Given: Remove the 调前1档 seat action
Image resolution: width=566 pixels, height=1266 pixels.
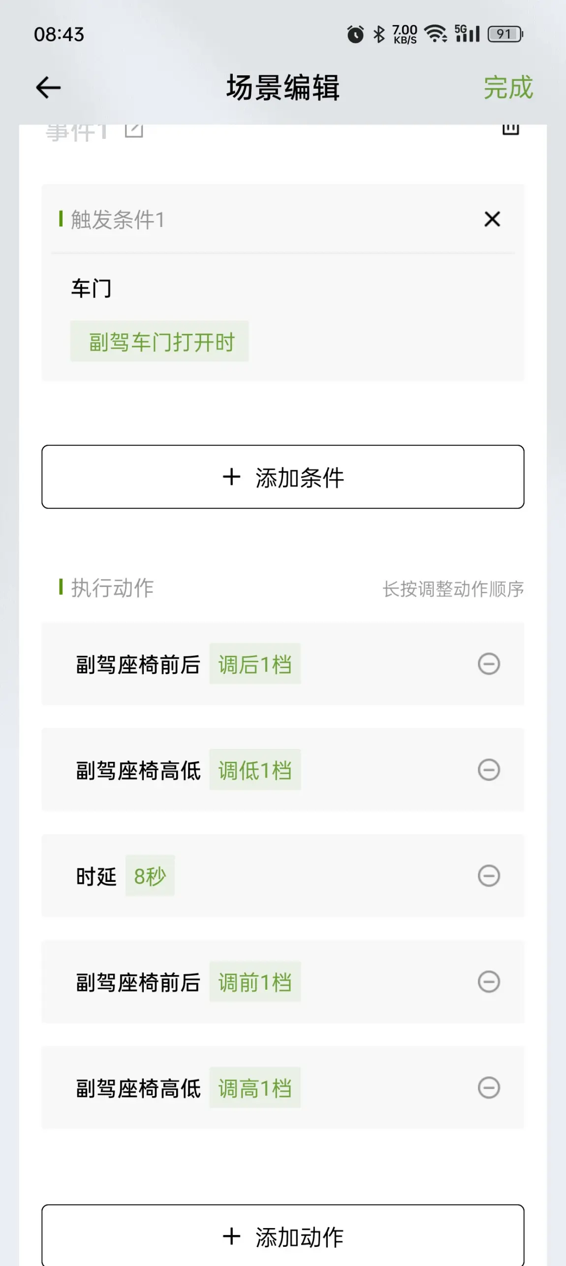Looking at the screenshot, I should (489, 982).
